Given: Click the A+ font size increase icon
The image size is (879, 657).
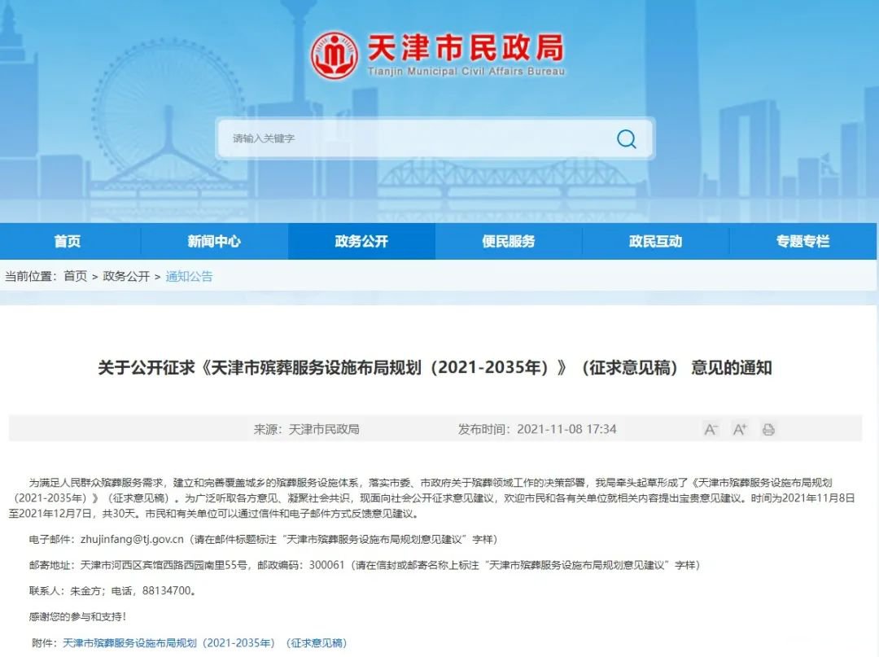Looking at the screenshot, I should click(x=739, y=428).
